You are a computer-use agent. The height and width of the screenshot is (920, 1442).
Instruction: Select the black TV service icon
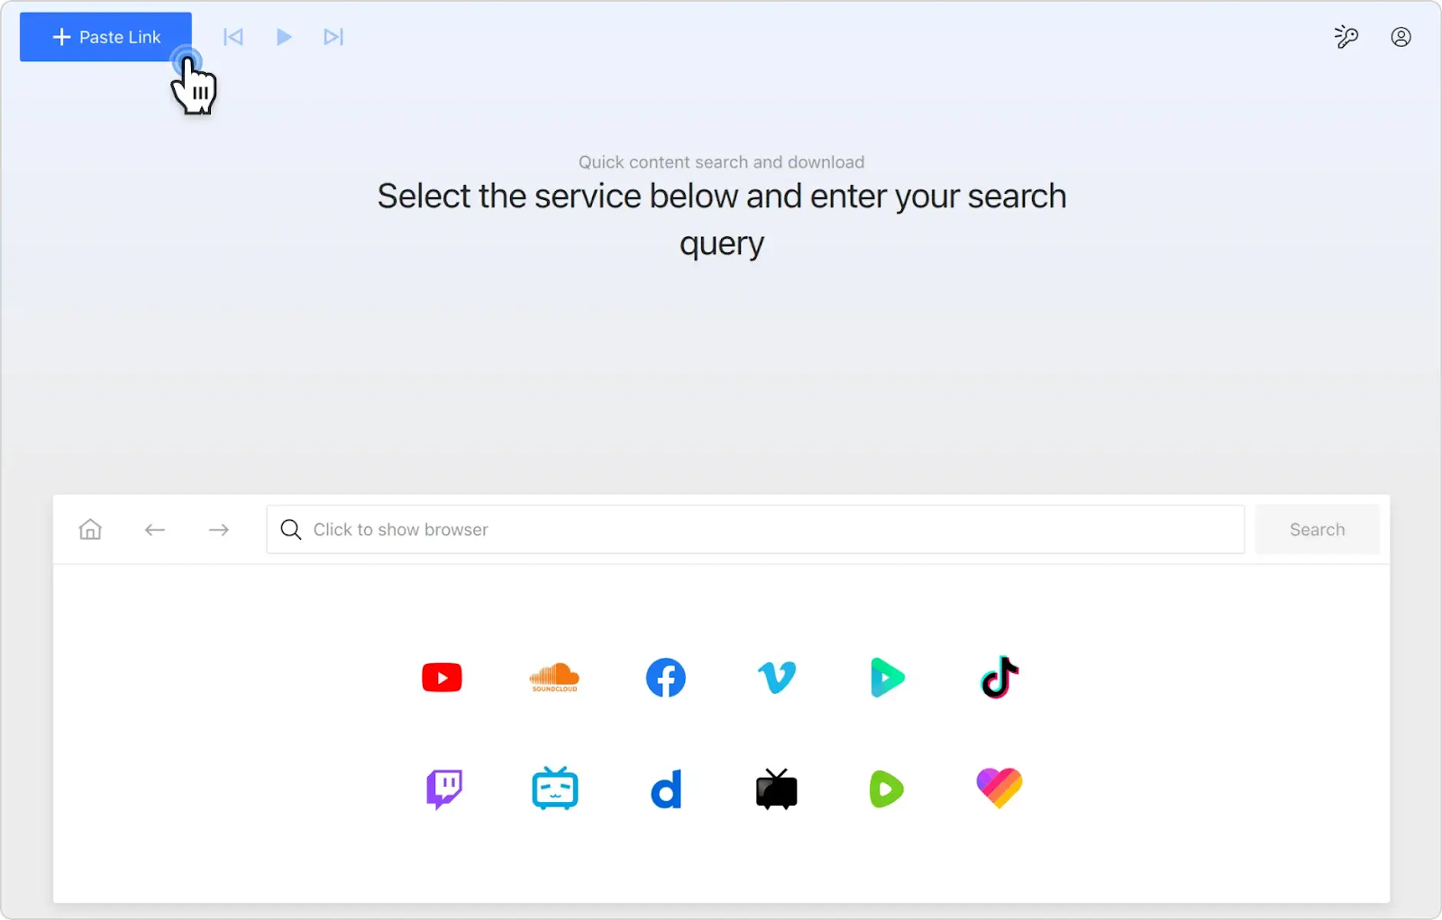(777, 789)
